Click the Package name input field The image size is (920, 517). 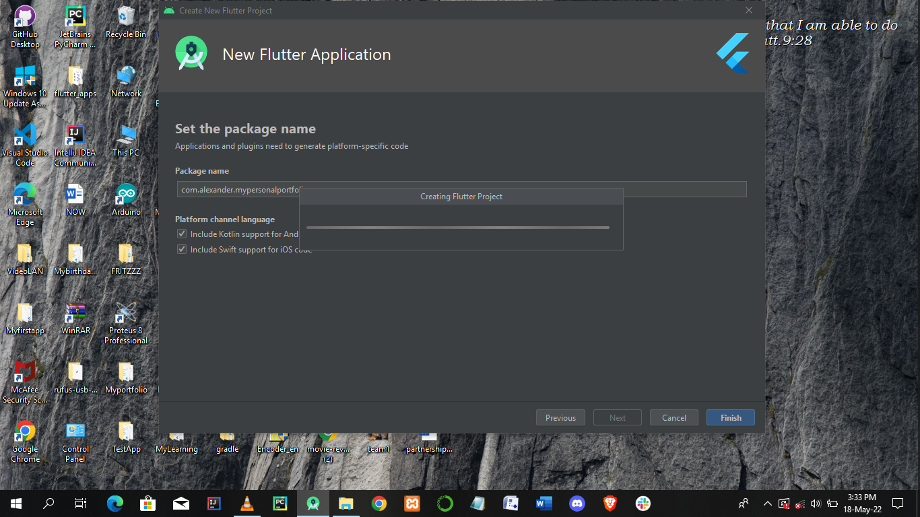coord(461,189)
